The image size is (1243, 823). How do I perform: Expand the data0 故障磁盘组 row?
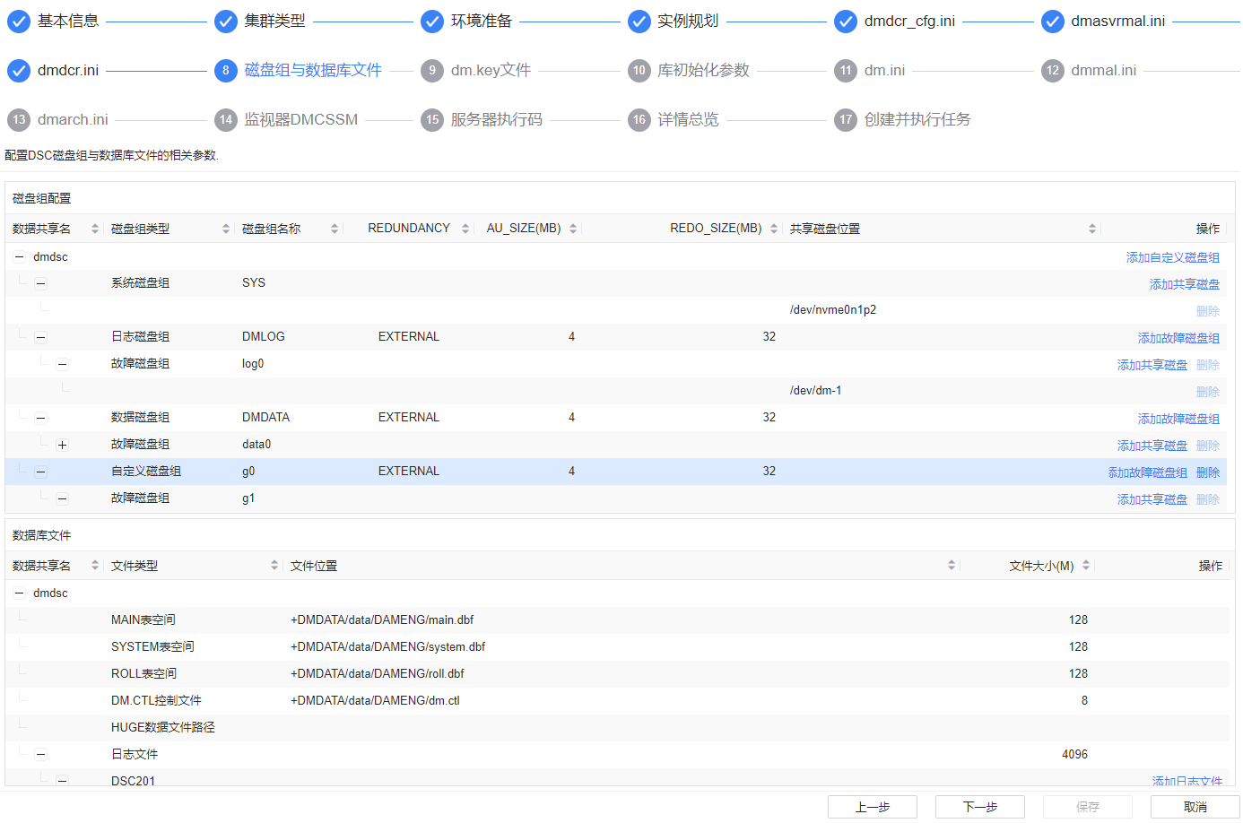pos(62,445)
